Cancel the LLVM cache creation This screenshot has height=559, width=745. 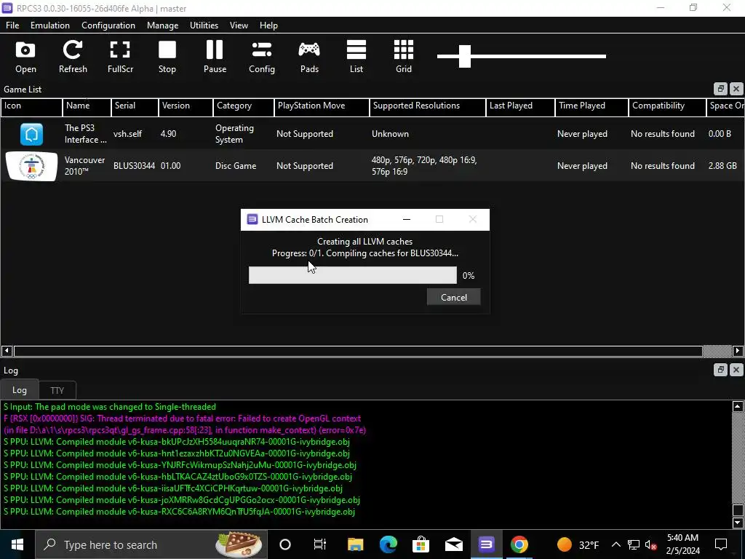pyautogui.click(x=454, y=297)
